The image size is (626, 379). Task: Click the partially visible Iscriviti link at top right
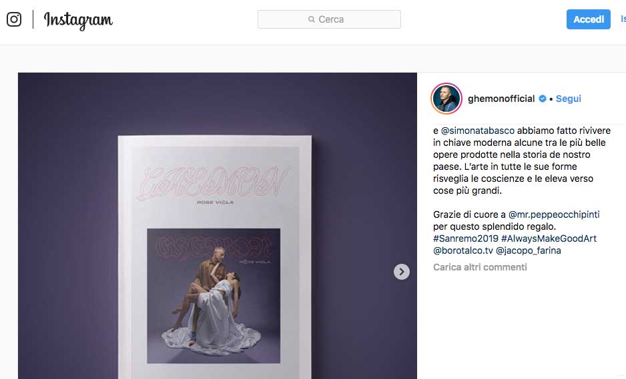623,19
